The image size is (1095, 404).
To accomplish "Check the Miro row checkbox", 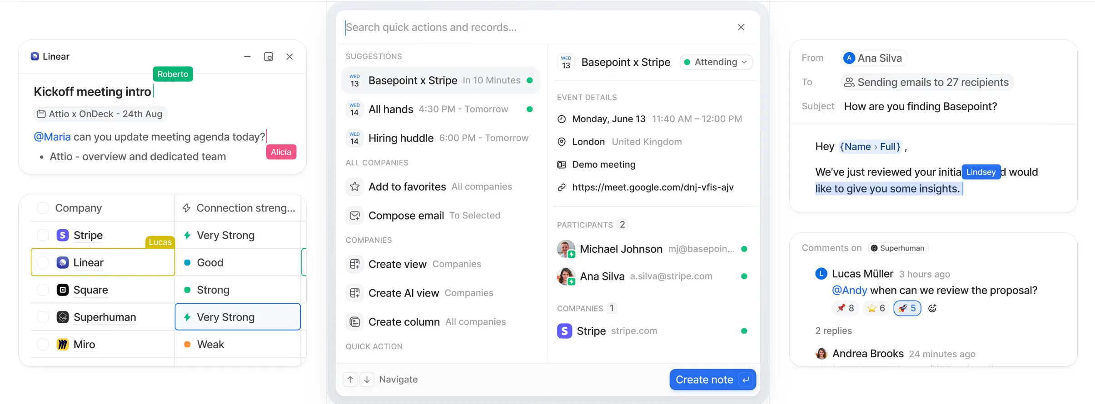I will click(43, 344).
